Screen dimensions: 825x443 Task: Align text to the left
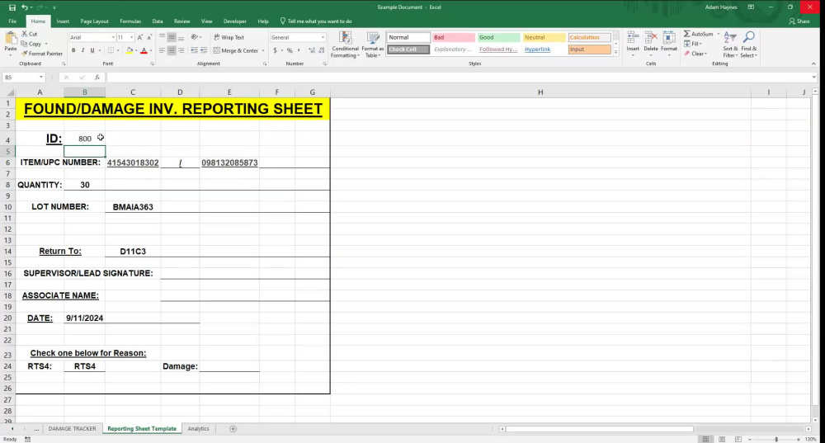[162, 50]
